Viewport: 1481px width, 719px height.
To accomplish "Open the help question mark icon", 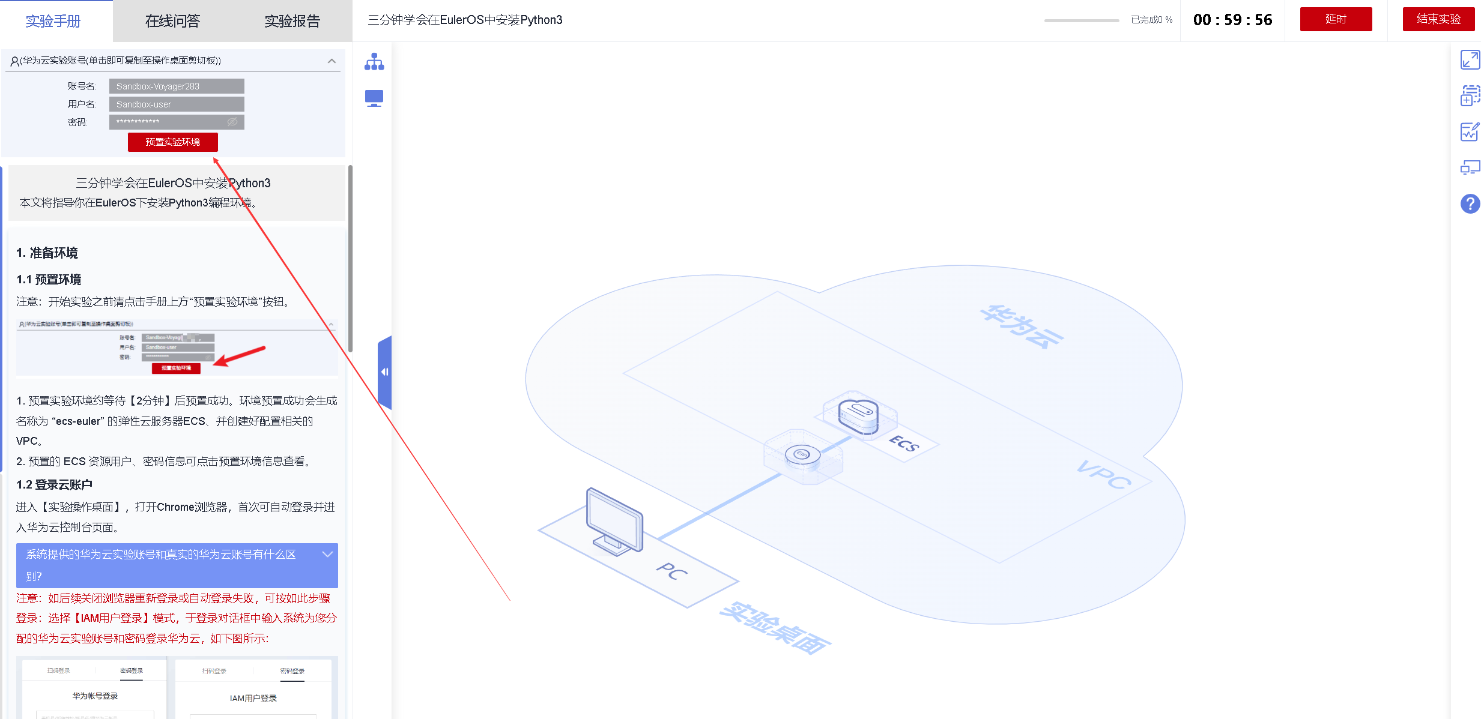I will [1469, 204].
